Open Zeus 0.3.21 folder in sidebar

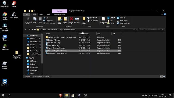pos(33,48)
